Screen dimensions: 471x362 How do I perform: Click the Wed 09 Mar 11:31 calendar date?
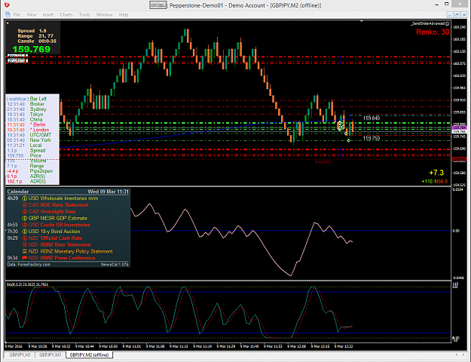click(108, 192)
